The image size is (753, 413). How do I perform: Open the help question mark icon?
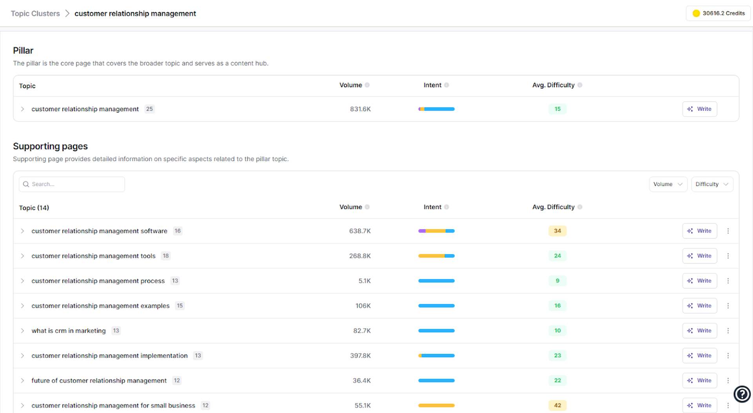tap(742, 394)
